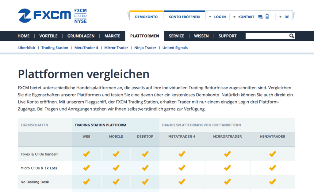Viewport: 314px width, 192px height.
Task: Open the Trading Station submenu link
Action: [x=55, y=48]
